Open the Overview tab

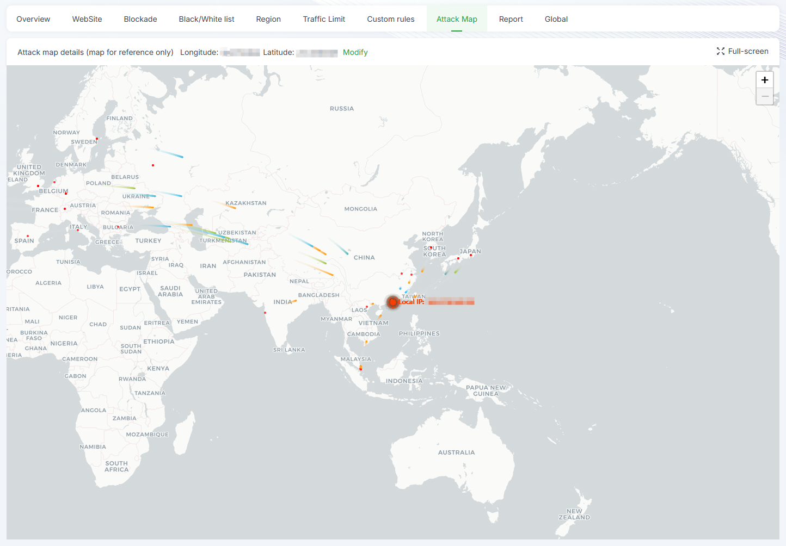click(33, 19)
